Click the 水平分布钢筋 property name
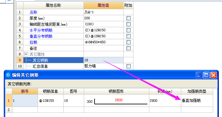222x117 pixels. pyautogui.click(x=41, y=30)
